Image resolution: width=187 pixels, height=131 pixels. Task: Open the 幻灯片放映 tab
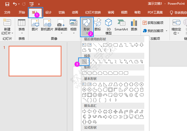coord(93,12)
